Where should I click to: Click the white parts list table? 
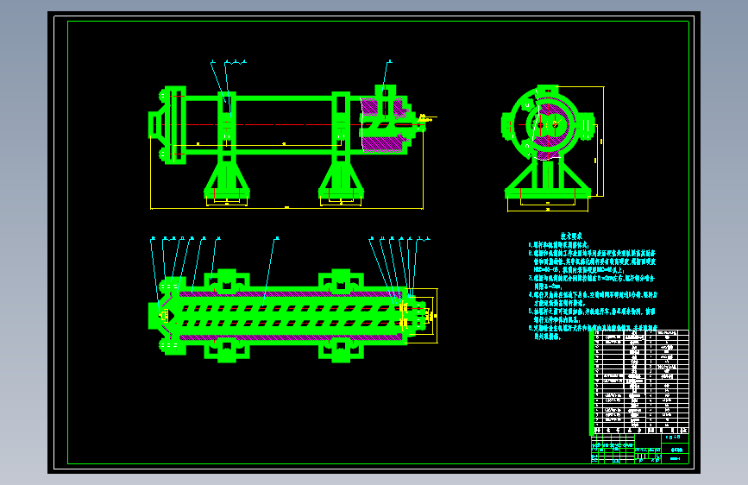(x=639, y=381)
